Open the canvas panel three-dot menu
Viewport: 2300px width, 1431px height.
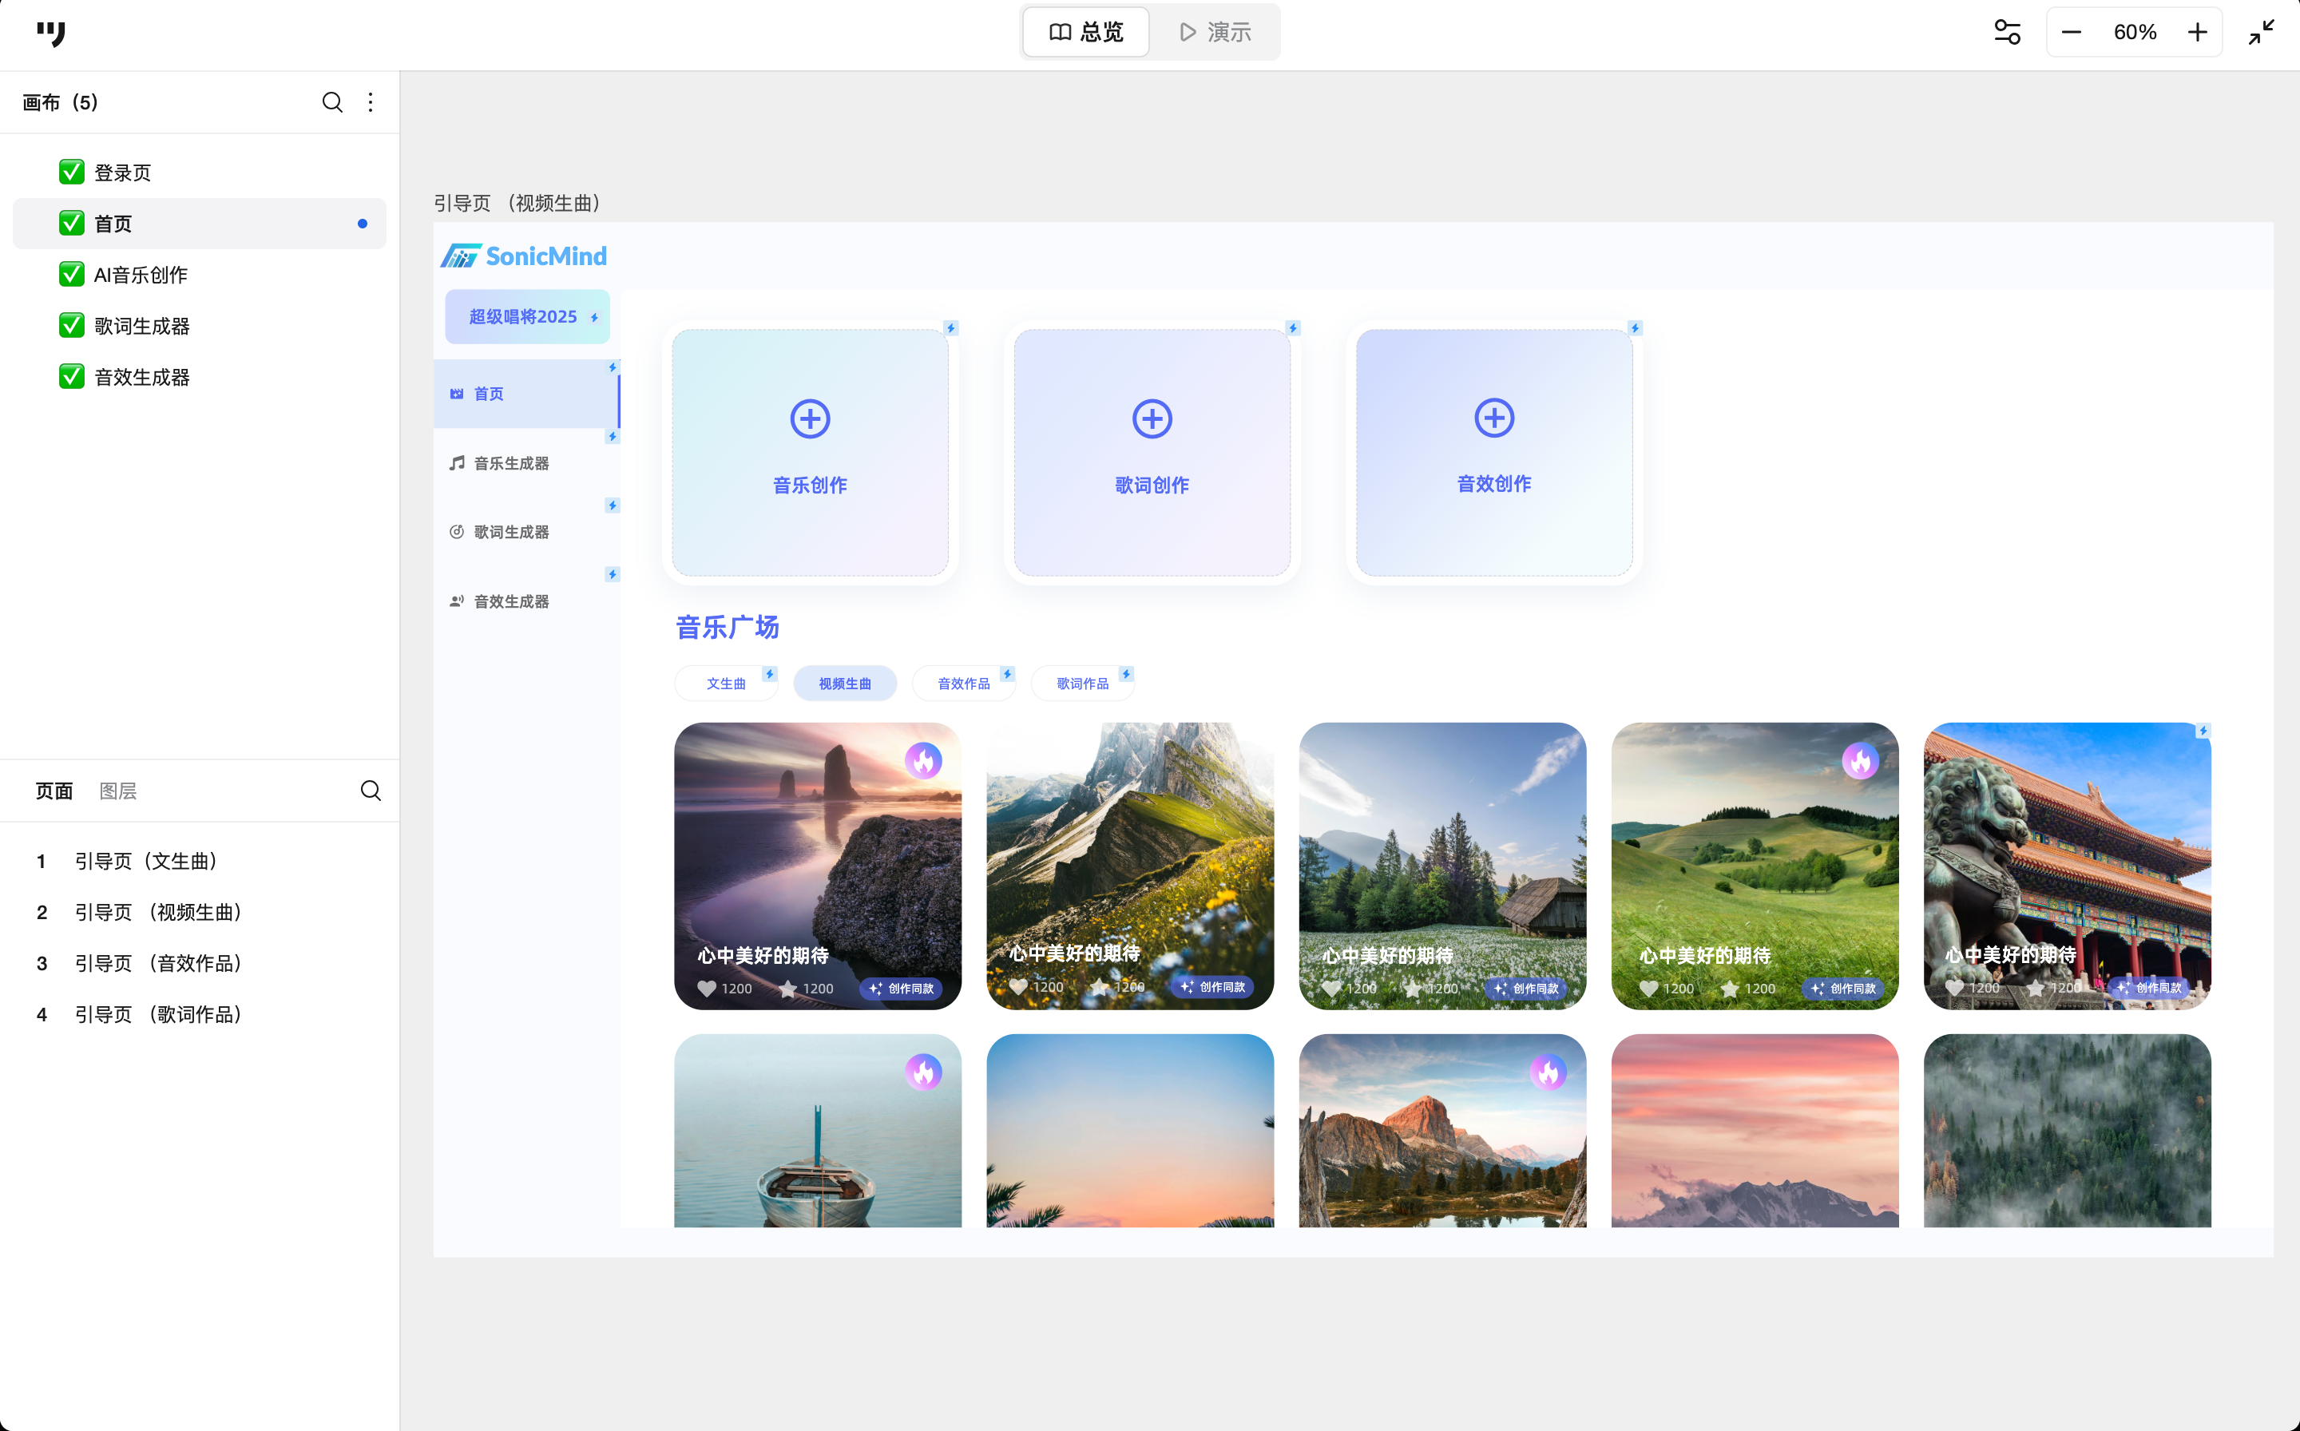370,102
